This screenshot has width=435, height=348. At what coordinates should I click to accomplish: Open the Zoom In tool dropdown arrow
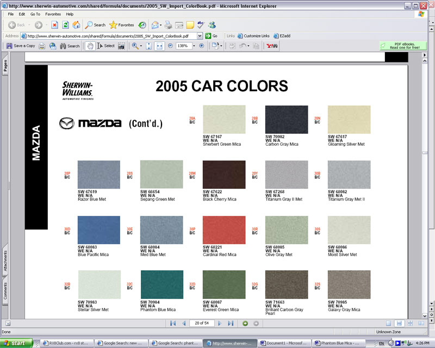tap(141, 46)
